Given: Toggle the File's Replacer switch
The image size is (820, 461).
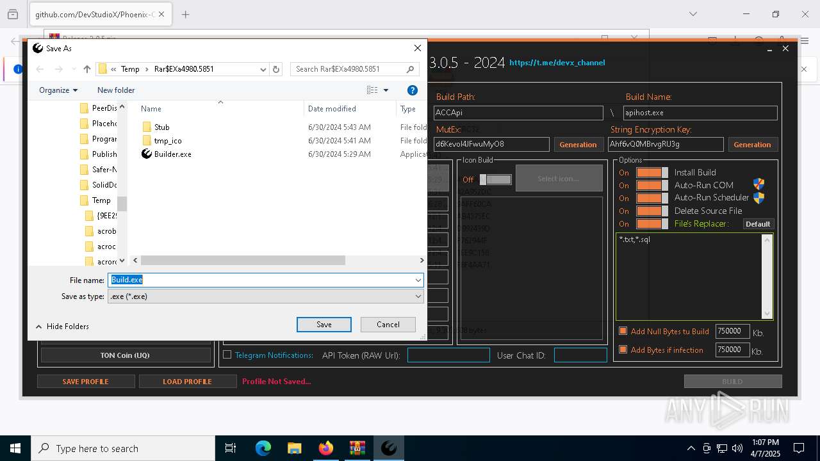Looking at the screenshot, I should pos(652,223).
